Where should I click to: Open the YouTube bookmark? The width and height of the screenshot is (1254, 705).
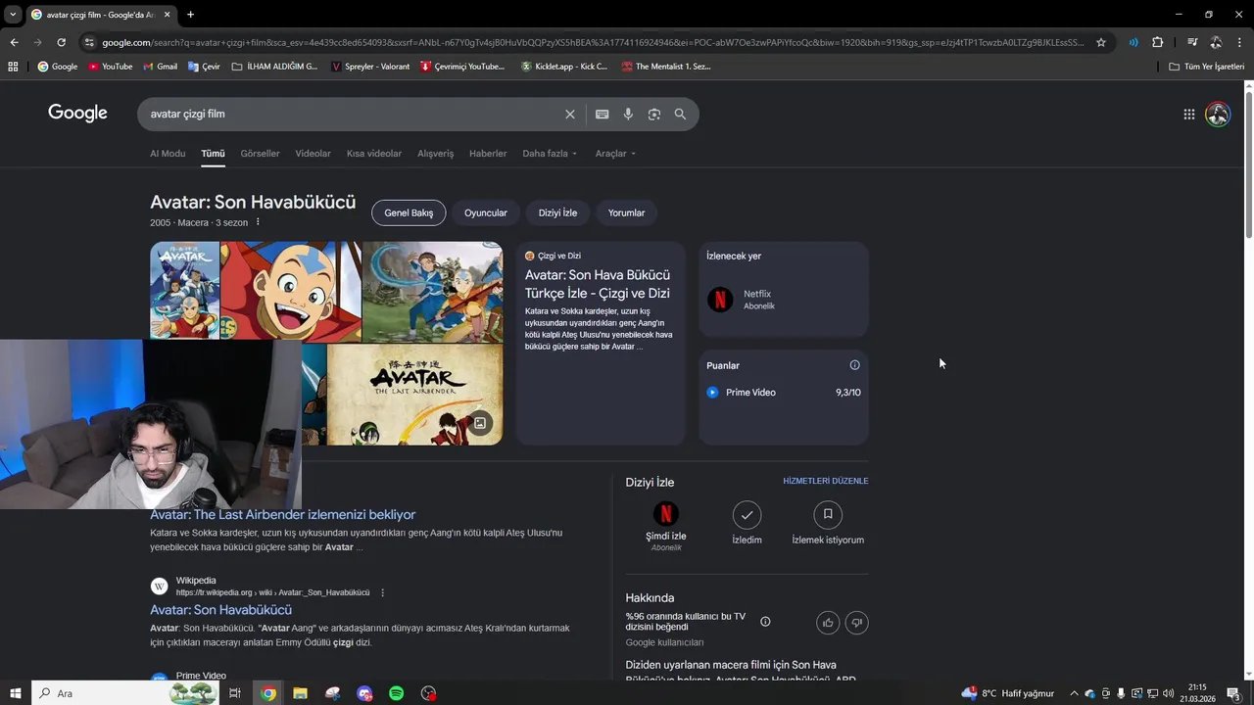pyautogui.click(x=110, y=67)
